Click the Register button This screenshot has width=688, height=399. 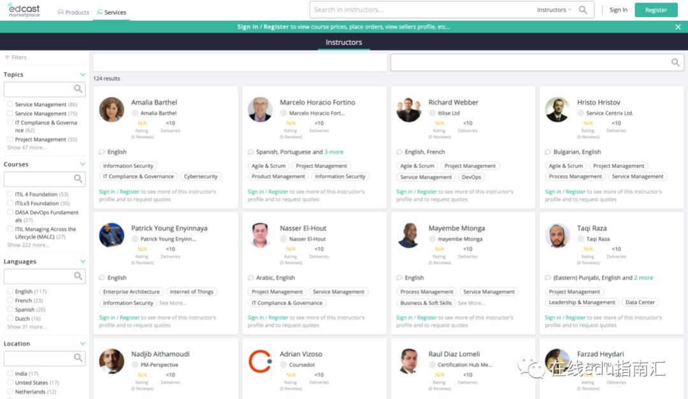pyautogui.click(x=656, y=10)
